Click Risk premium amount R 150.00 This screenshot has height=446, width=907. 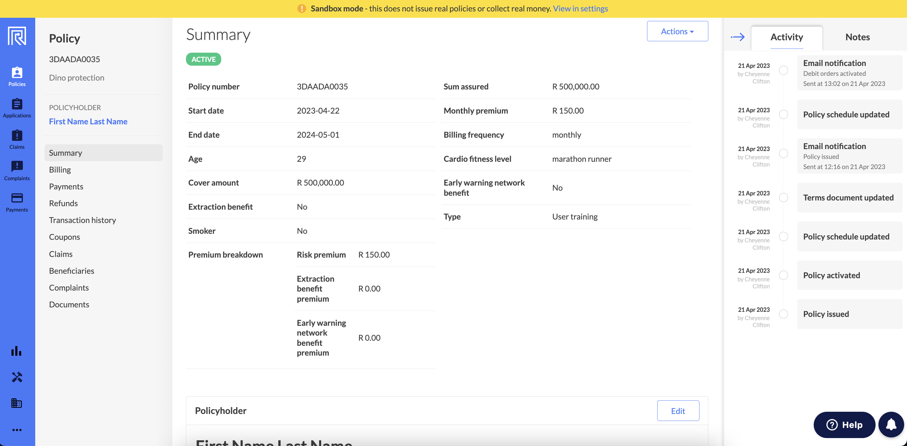point(374,254)
